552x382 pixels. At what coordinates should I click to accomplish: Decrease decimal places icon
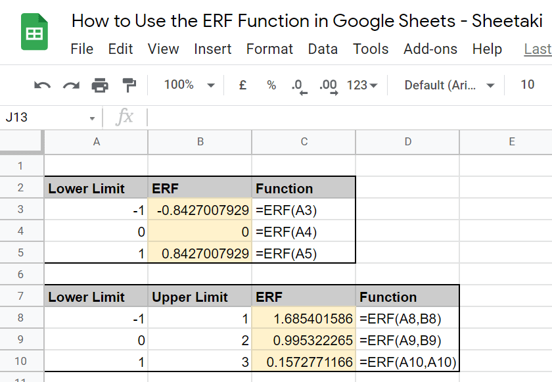[299, 86]
